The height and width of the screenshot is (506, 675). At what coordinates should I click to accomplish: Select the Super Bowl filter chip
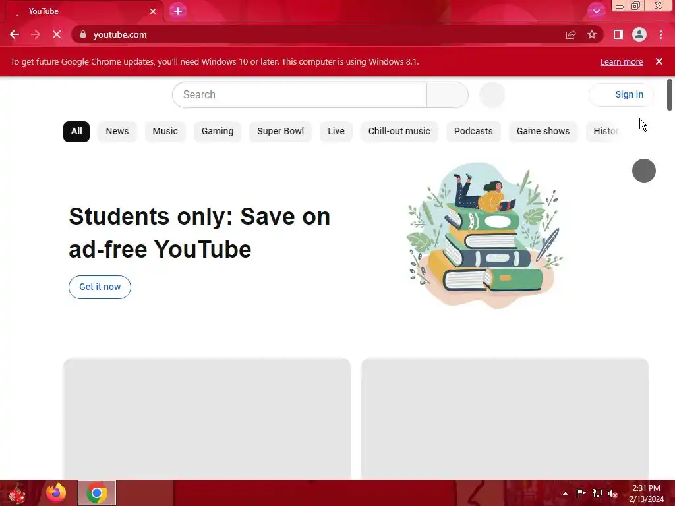[x=280, y=131]
